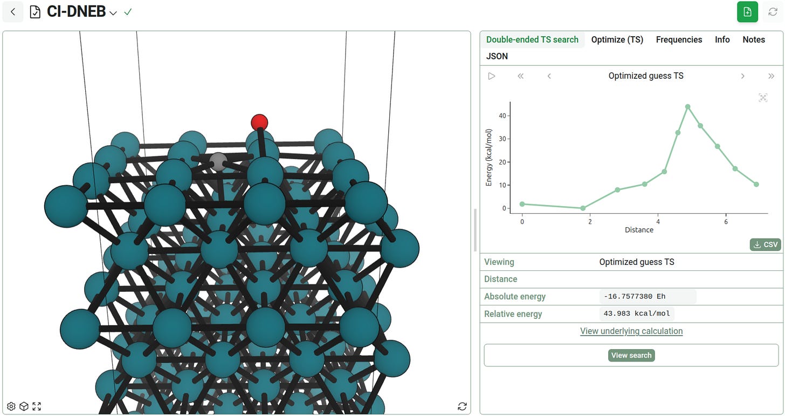This screenshot has width=785, height=416.
Task: Click the green completed checkmark status icon
Action: (x=128, y=12)
